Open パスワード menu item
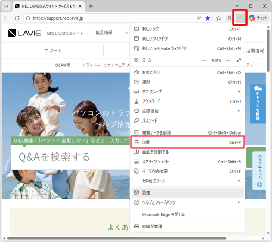Viewport: 272px width, 242px height. (188, 120)
